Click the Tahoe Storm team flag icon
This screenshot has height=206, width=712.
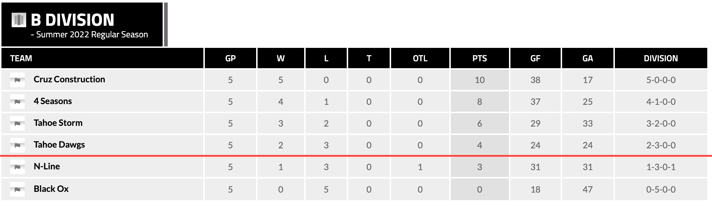(x=17, y=123)
